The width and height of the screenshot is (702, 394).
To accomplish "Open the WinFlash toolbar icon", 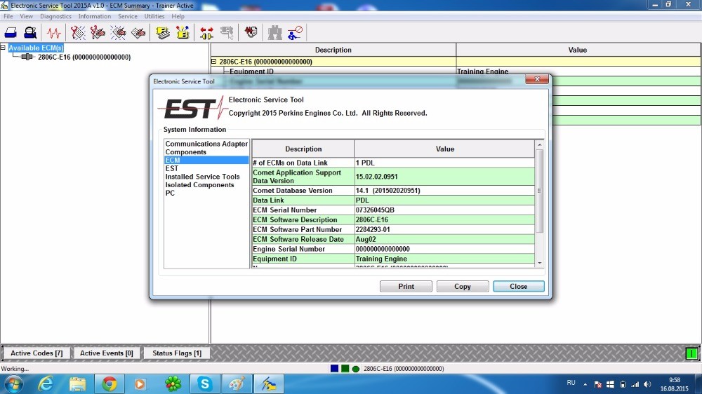I will tap(251, 32).
